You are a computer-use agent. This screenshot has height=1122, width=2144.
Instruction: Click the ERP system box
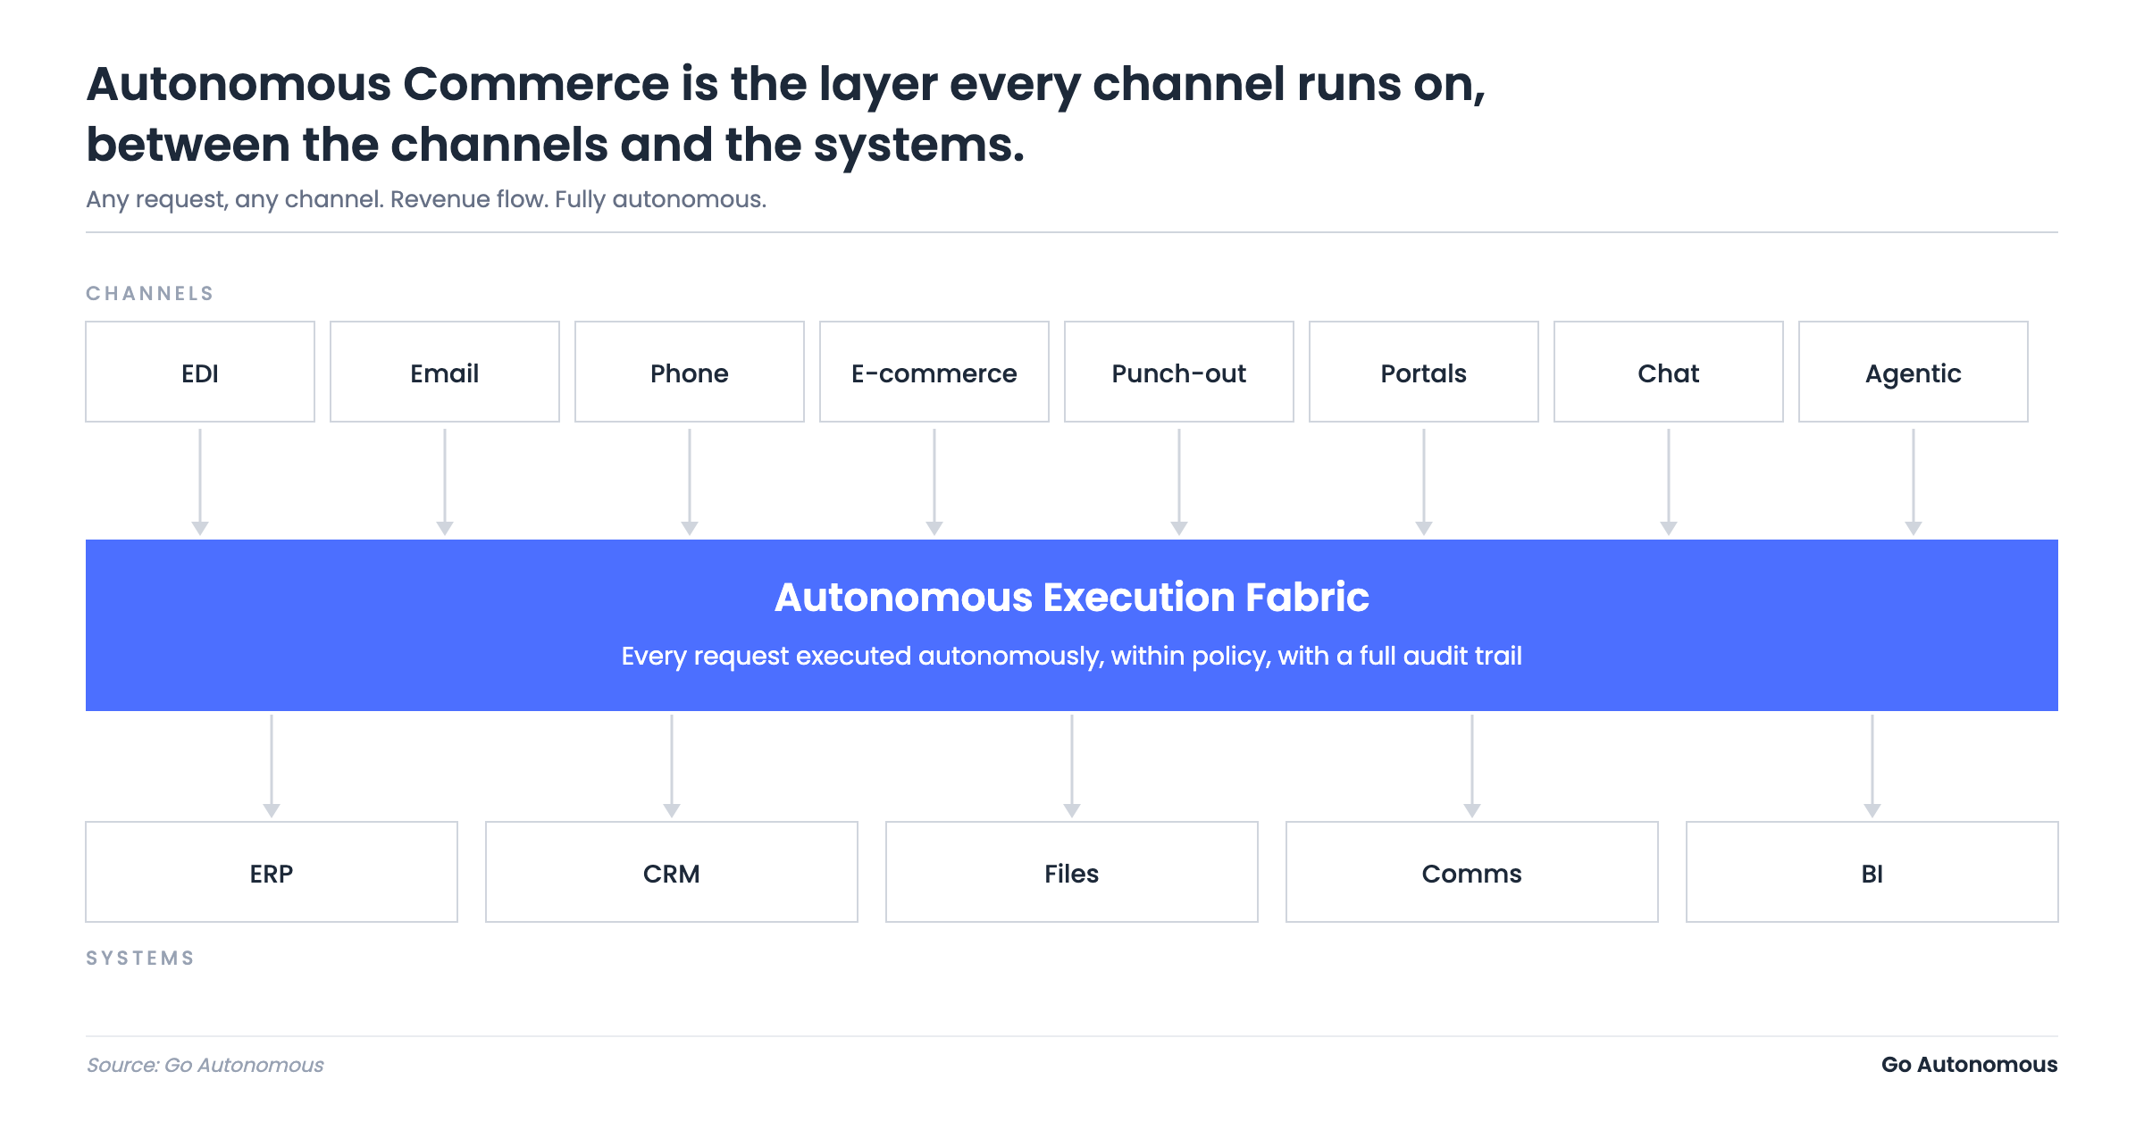click(x=272, y=872)
